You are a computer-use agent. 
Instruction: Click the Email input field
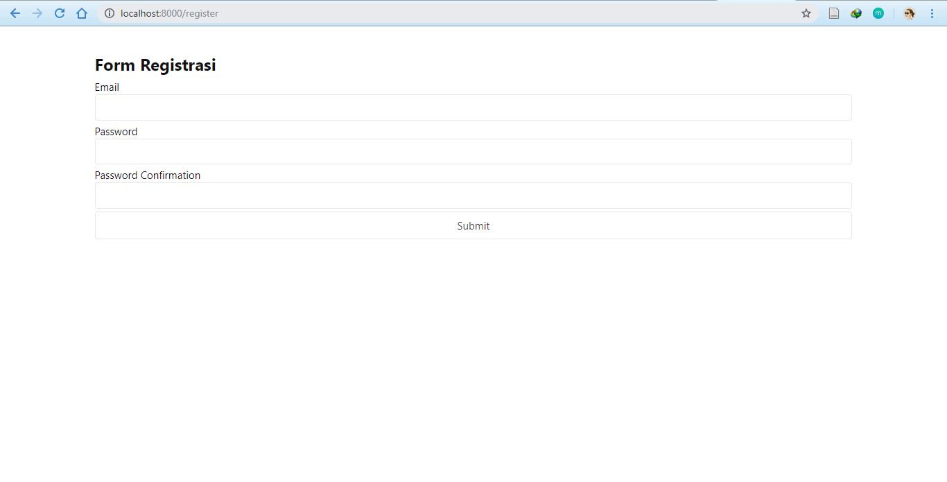(x=473, y=107)
